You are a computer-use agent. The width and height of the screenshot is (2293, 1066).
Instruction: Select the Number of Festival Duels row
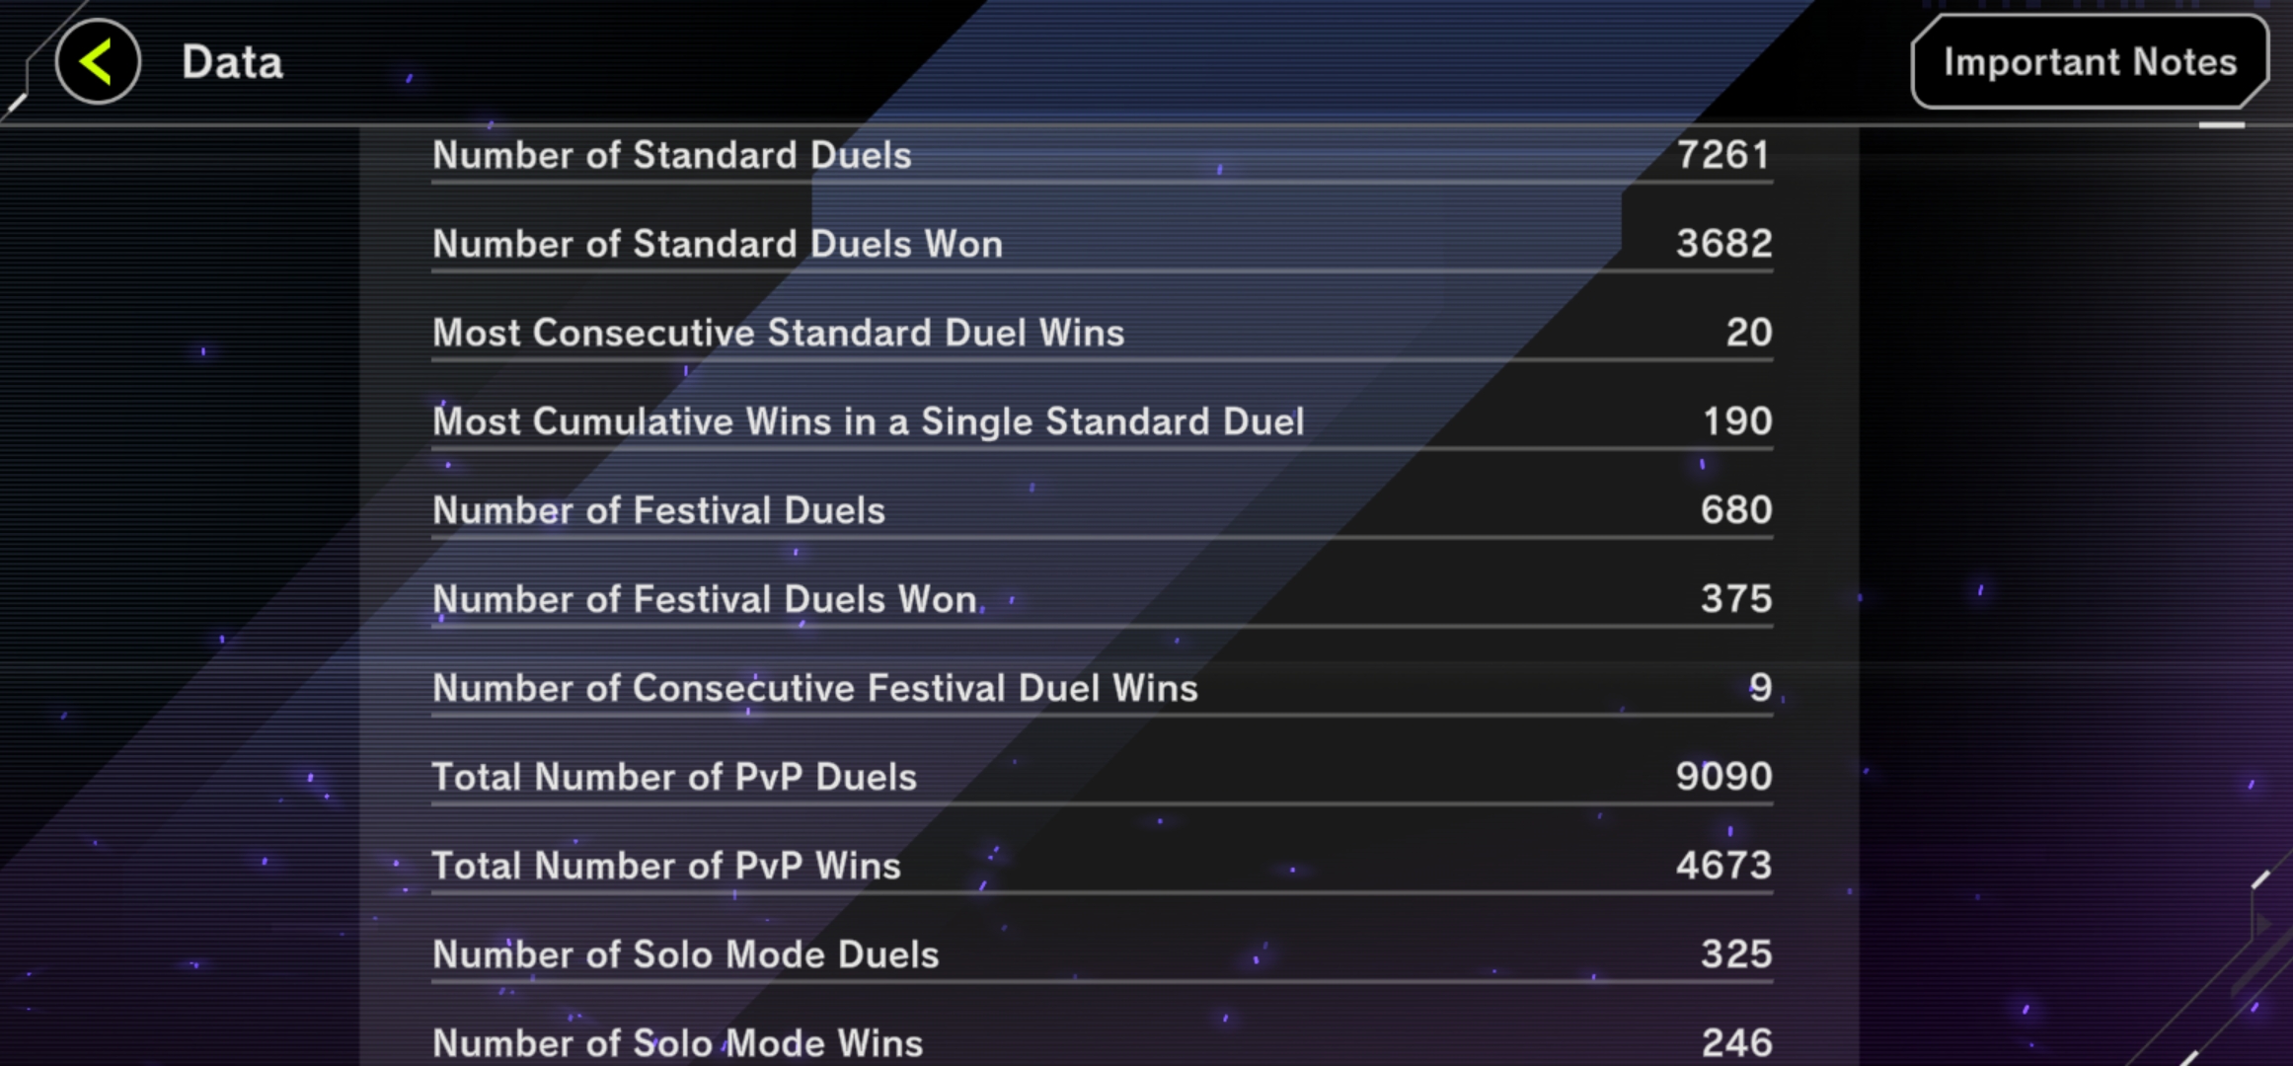(1102, 510)
